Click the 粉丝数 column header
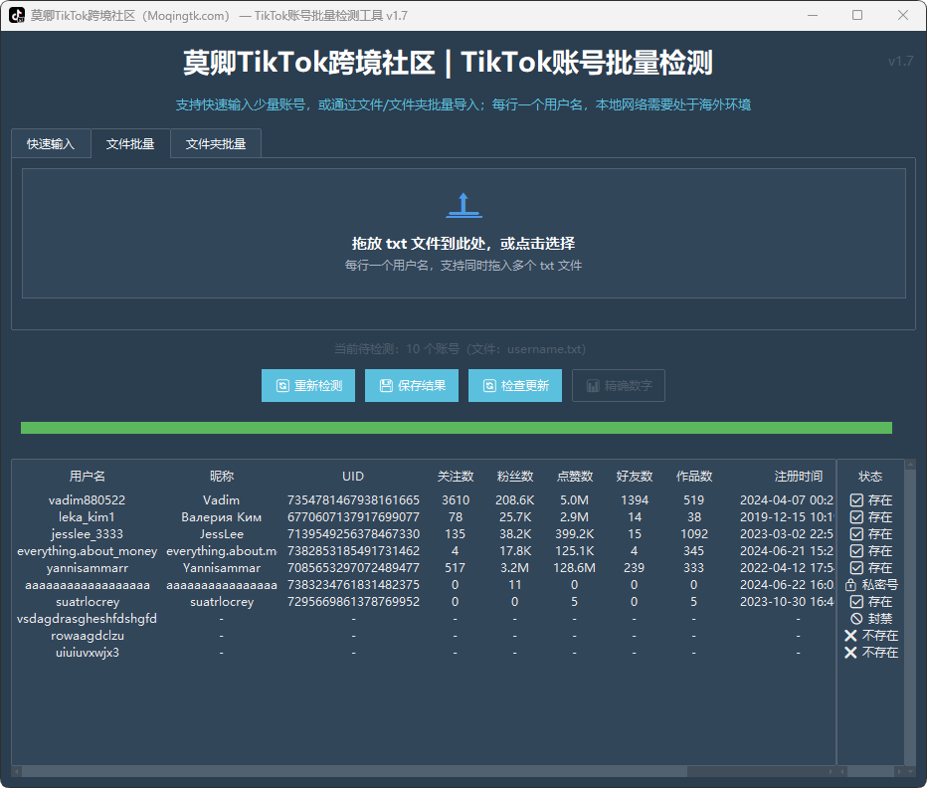This screenshot has height=788, width=927. click(515, 477)
